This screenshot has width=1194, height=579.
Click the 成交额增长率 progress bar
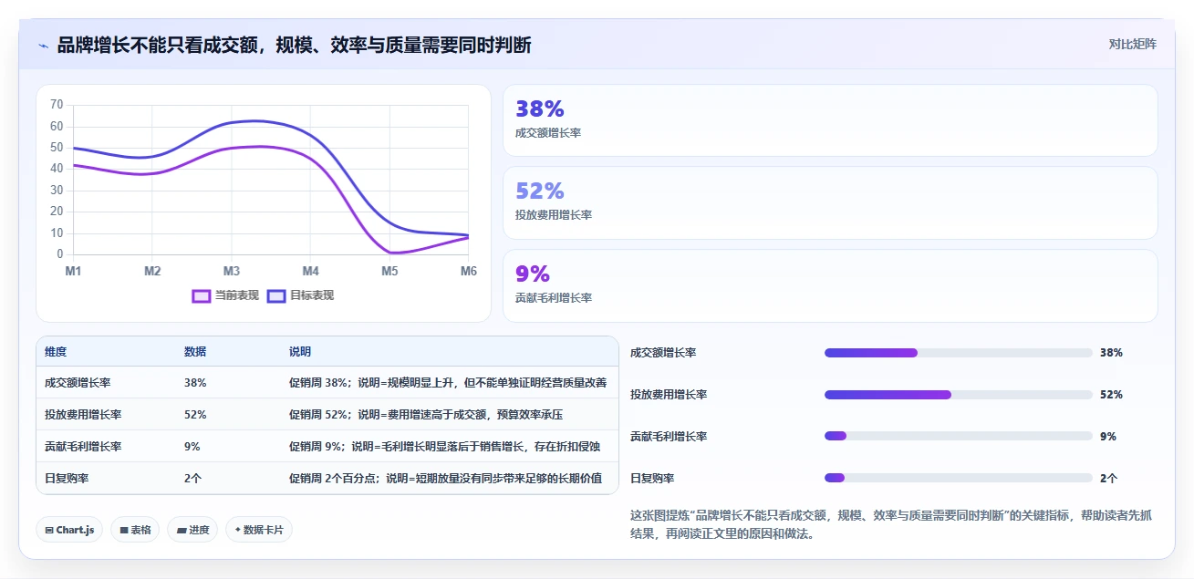pos(958,353)
